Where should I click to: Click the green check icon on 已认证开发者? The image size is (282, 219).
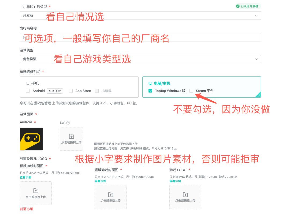[x=238, y=6]
